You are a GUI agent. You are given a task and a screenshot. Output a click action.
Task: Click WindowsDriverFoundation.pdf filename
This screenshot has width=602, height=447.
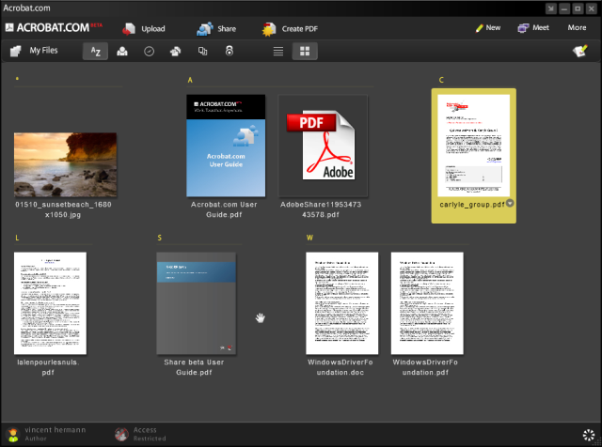(425, 367)
